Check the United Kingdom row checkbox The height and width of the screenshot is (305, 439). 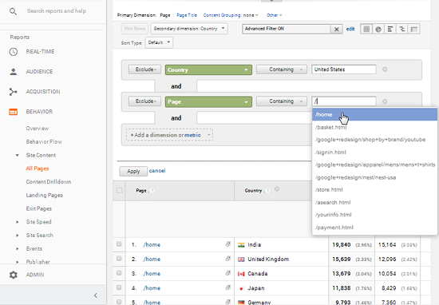tap(119, 259)
